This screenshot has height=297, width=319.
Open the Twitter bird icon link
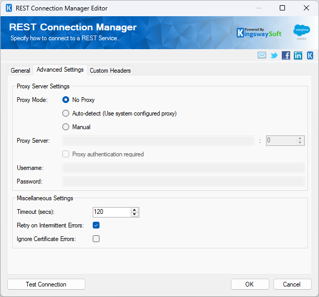274,55
